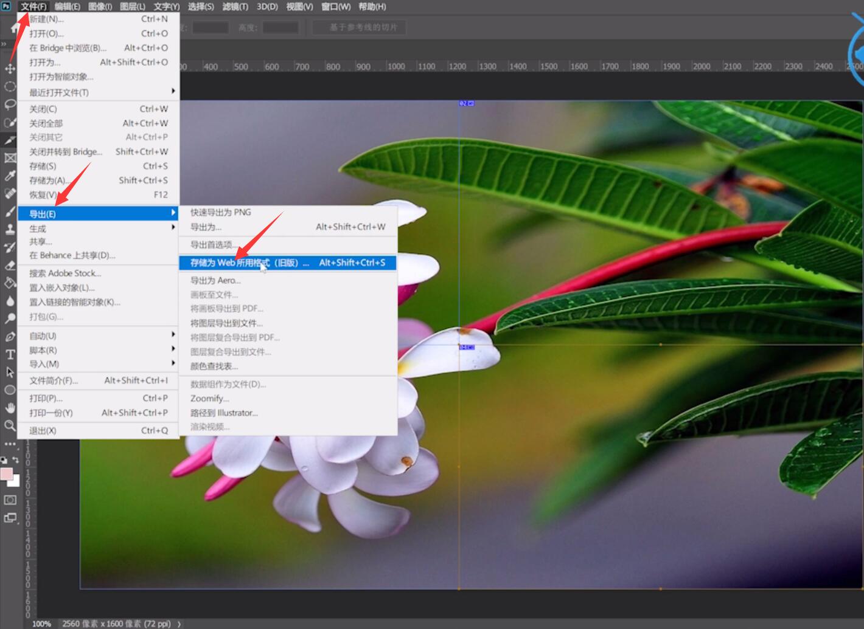
Task: Select the Dodge tool
Action: [10, 318]
